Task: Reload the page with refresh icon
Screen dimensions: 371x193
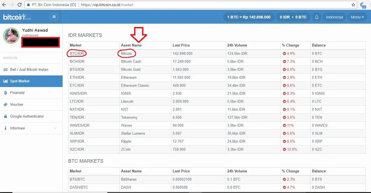Action: point(19,5)
